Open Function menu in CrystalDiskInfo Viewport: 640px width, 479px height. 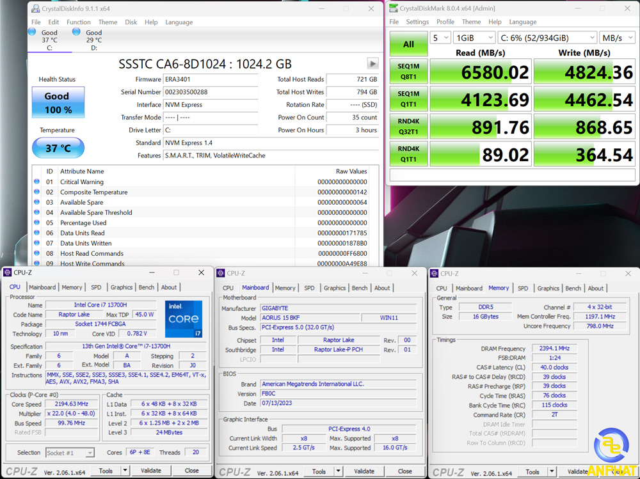[78, 22]
